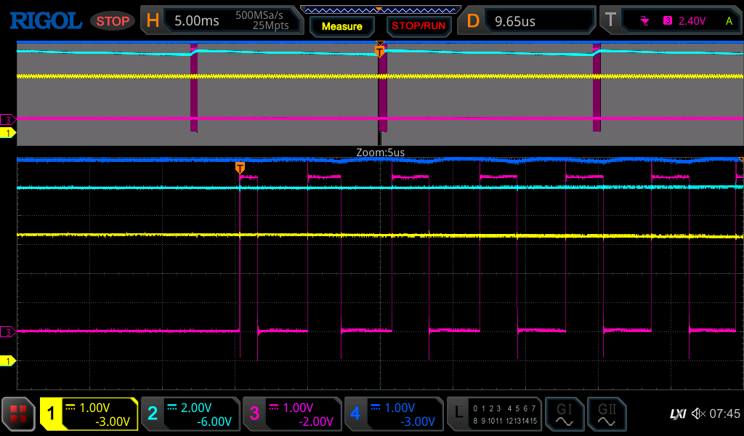744x436 pixels.
Task: Open the Measure menu
Action: [342, 27]
